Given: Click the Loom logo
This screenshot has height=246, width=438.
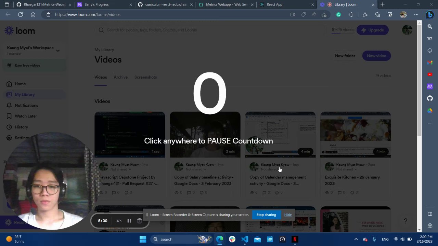Looking at the screenshot, I should 20,31.
